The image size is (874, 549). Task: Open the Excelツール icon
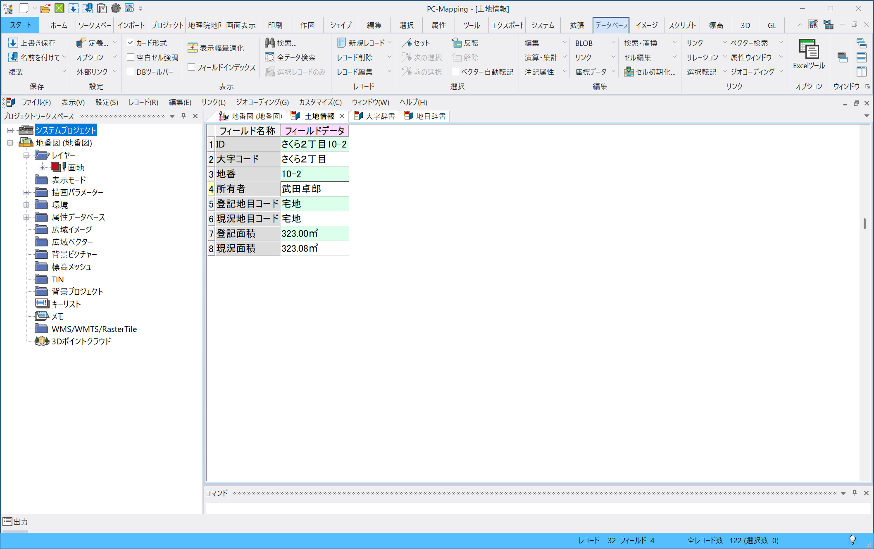tap(809, 50)
